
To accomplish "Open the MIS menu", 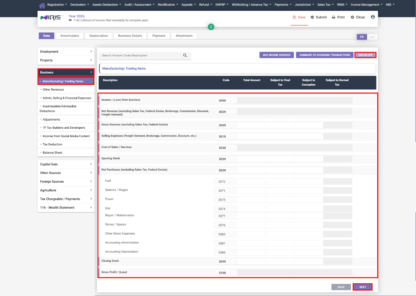I will pos(390,5).
